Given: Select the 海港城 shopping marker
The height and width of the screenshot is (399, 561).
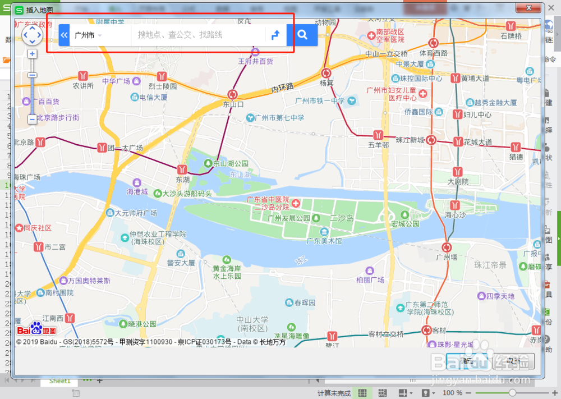Looking at the screenshot, I should (137, 183).
